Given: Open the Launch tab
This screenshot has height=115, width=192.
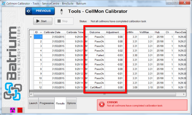Looking at the screenshot, I should tap(33, 103).
